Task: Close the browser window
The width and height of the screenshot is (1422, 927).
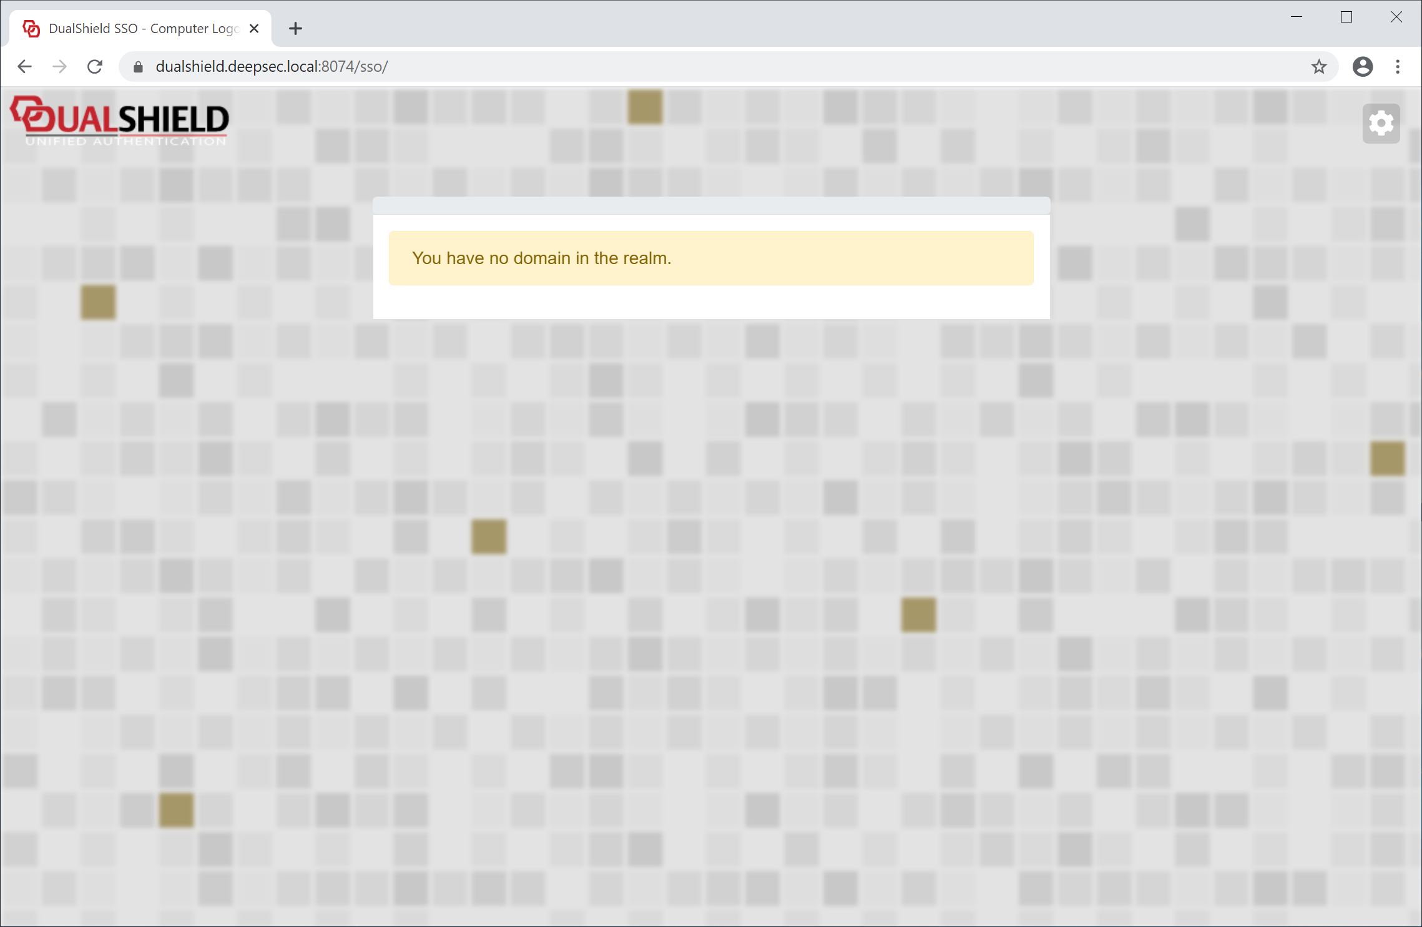Action: (1396, 17)
